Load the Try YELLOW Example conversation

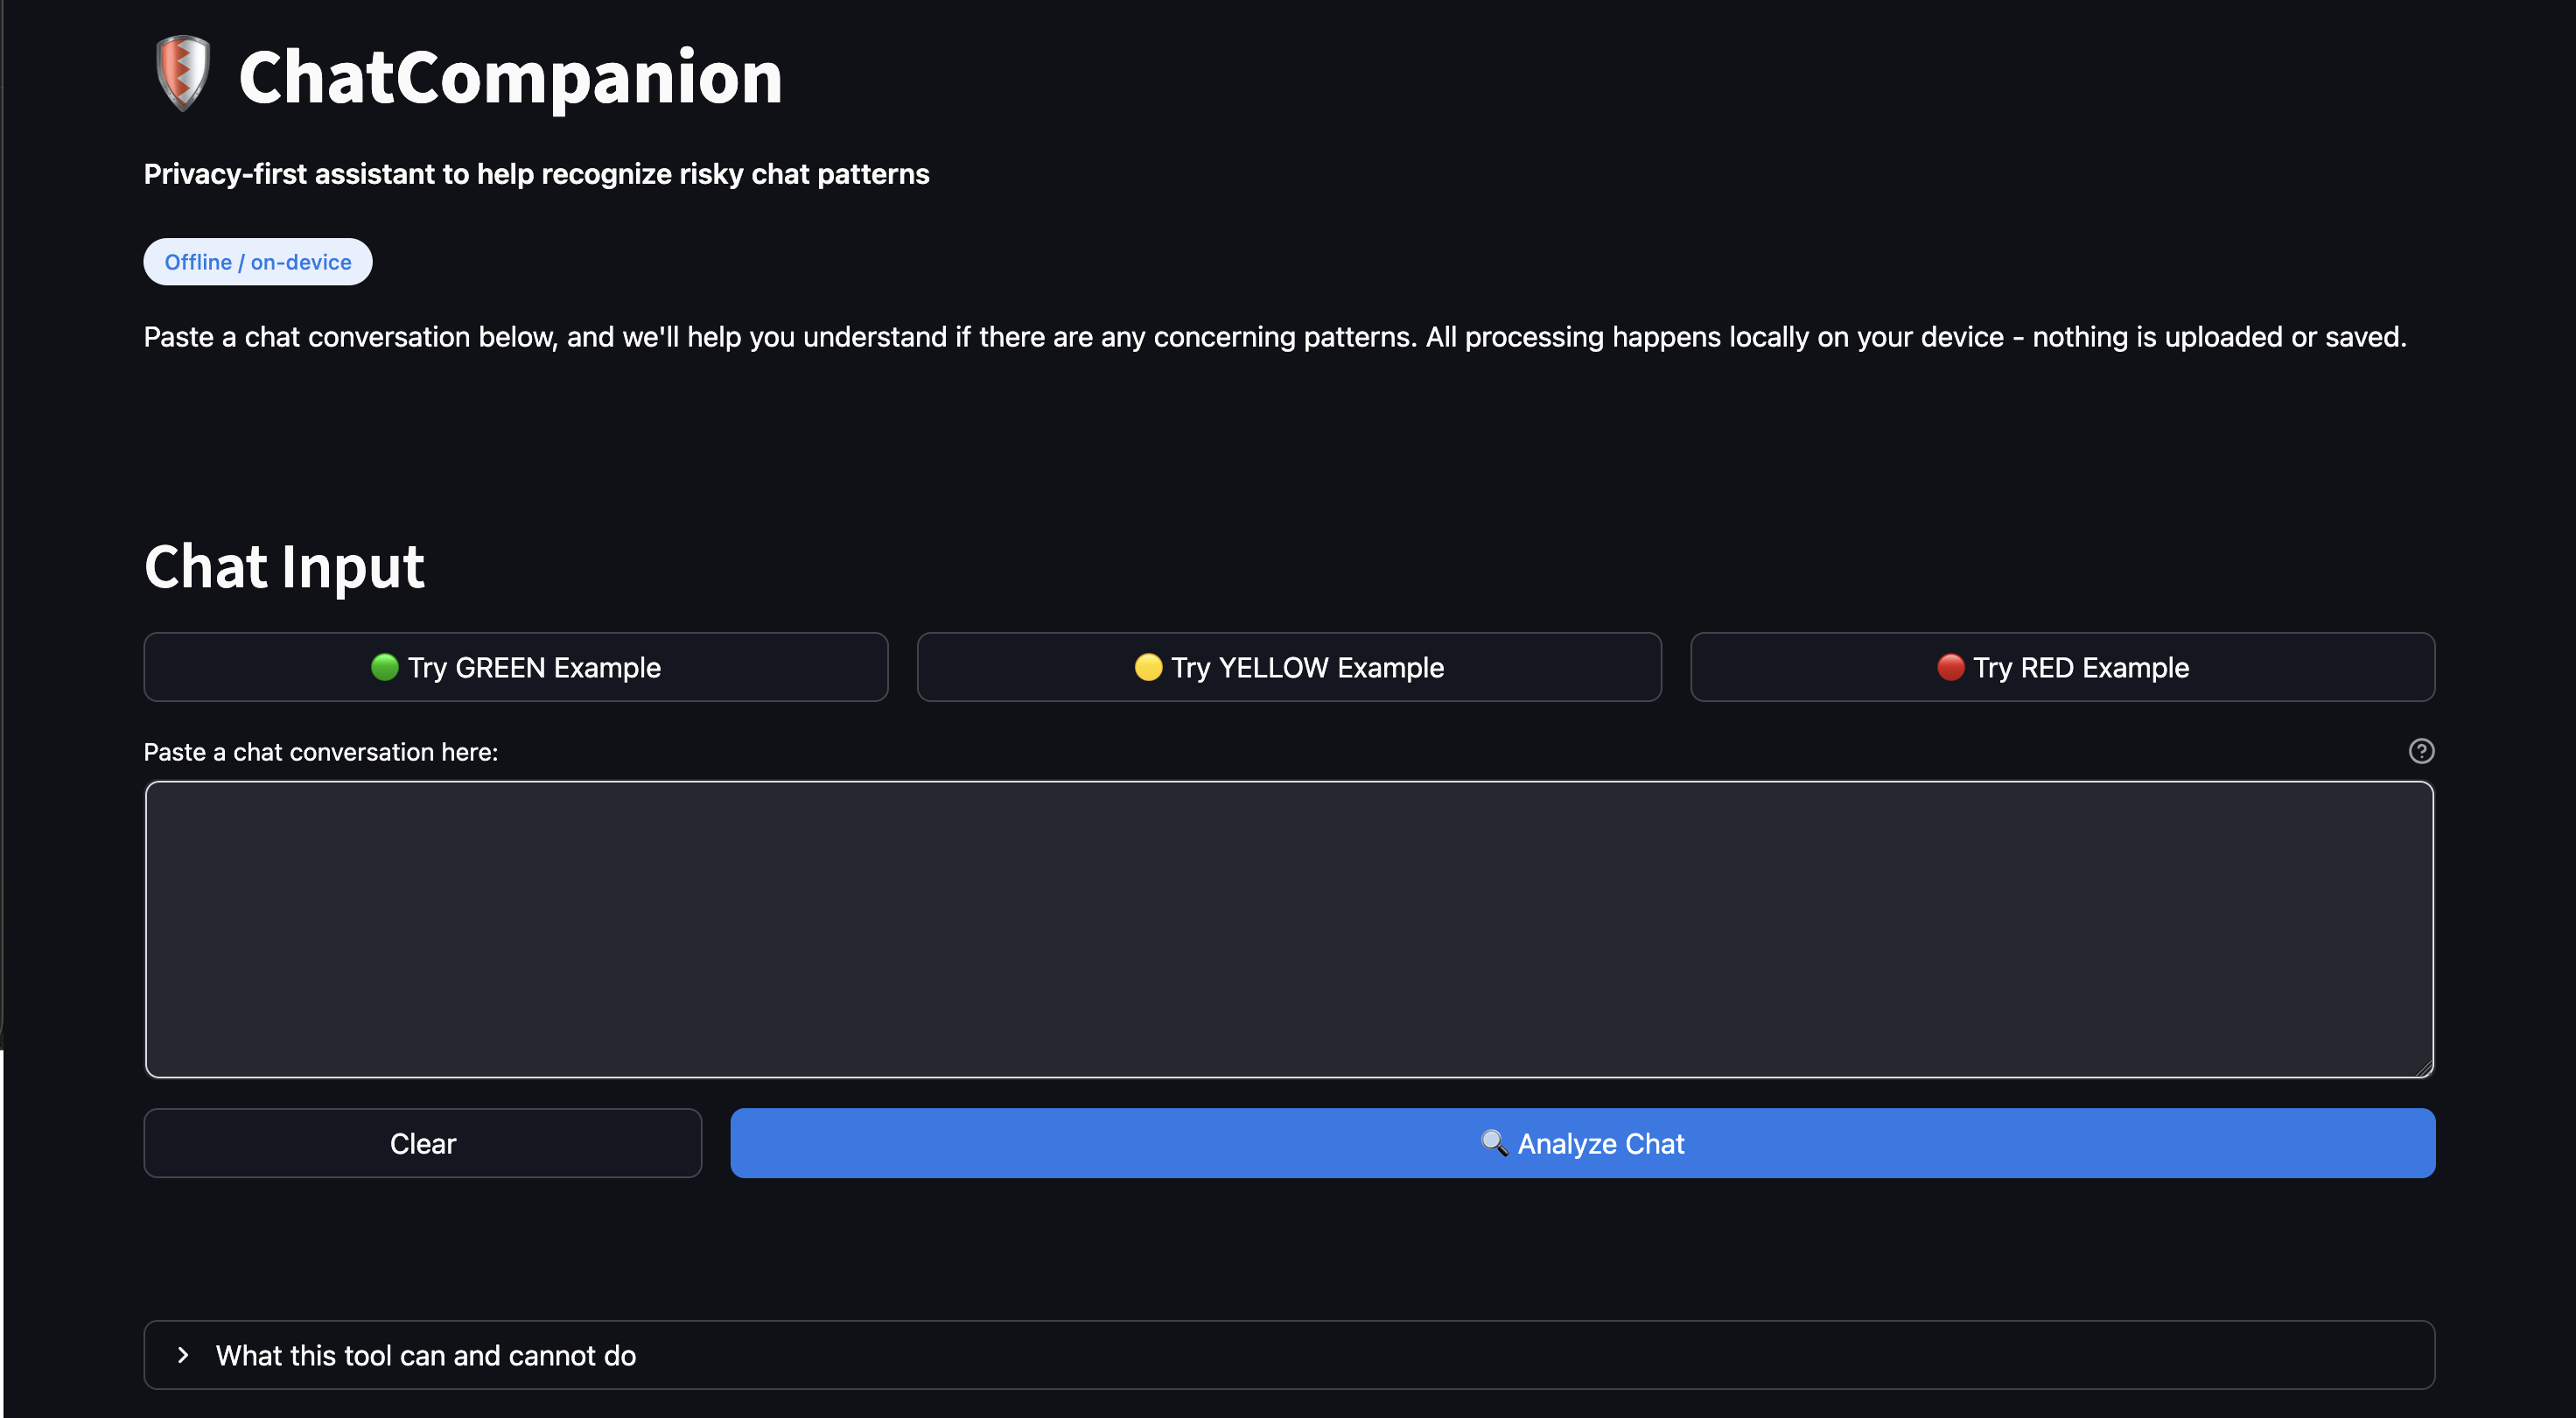click(x=1289, y=667)
